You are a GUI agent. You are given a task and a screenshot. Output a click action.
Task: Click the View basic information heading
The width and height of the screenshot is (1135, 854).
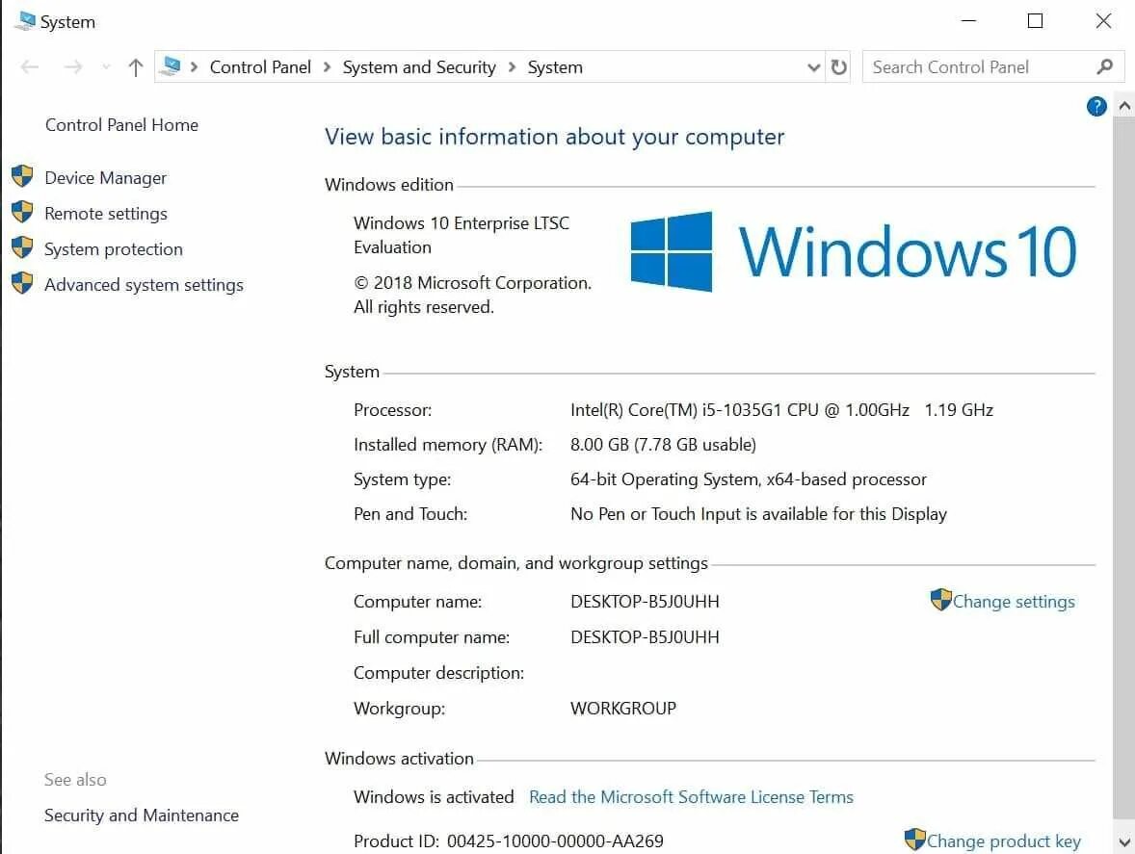(554, 137)
